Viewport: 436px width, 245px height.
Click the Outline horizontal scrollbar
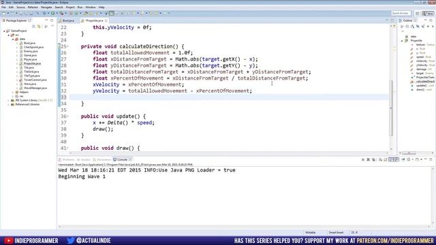[x=409, y=153]
